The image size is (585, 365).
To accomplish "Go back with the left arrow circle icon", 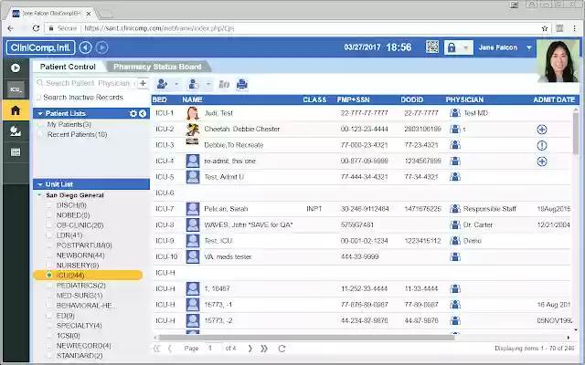I will (85, 47).
